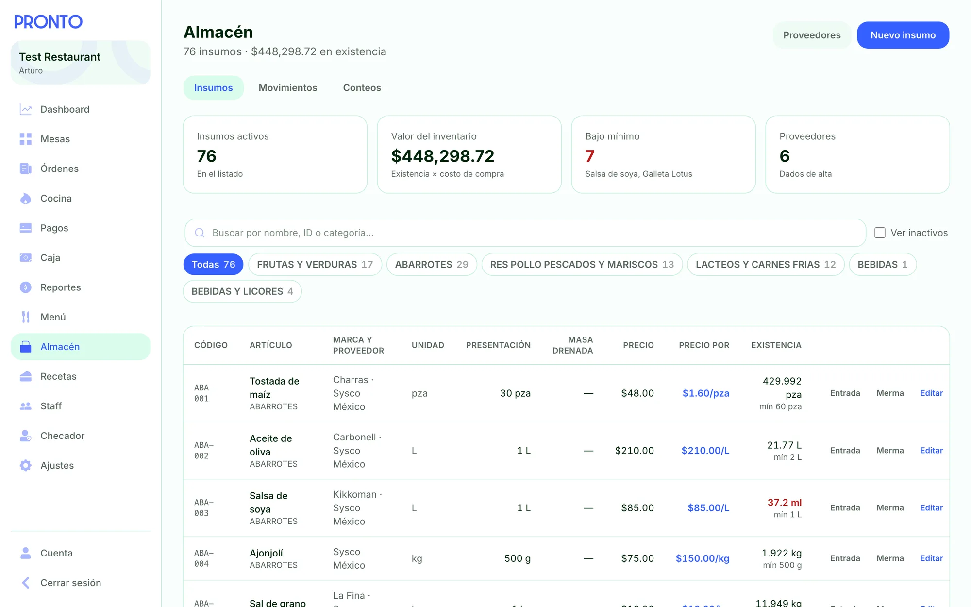Open Cocina using the flame icon
The height and width of the screenshot is (607, 971).
point(26,198)
